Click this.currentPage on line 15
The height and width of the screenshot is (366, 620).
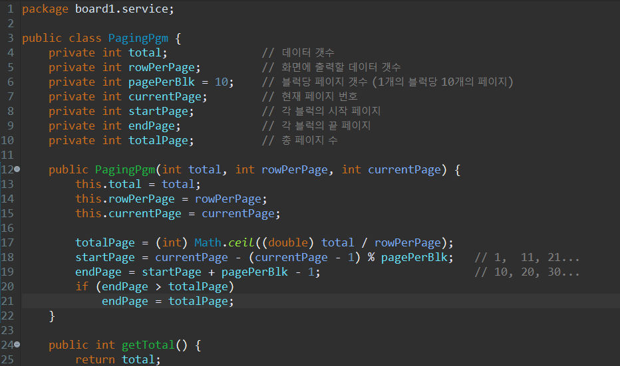(x=128, y=214)
